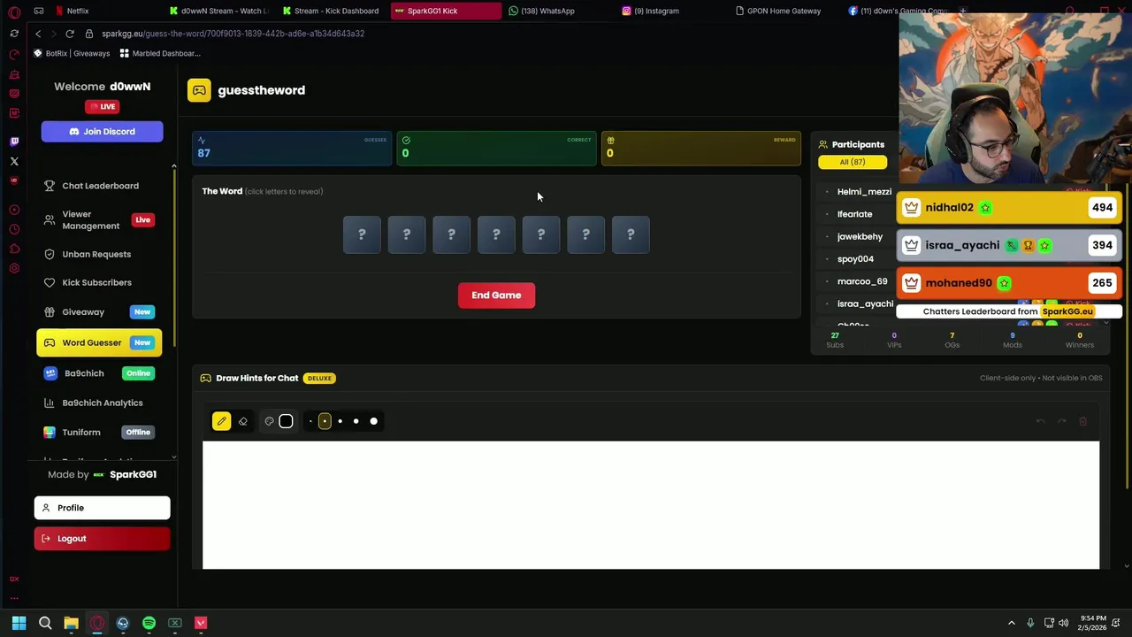Choose the smallest brush size dot
This screenshot has height=637, width=1132.
310,421
